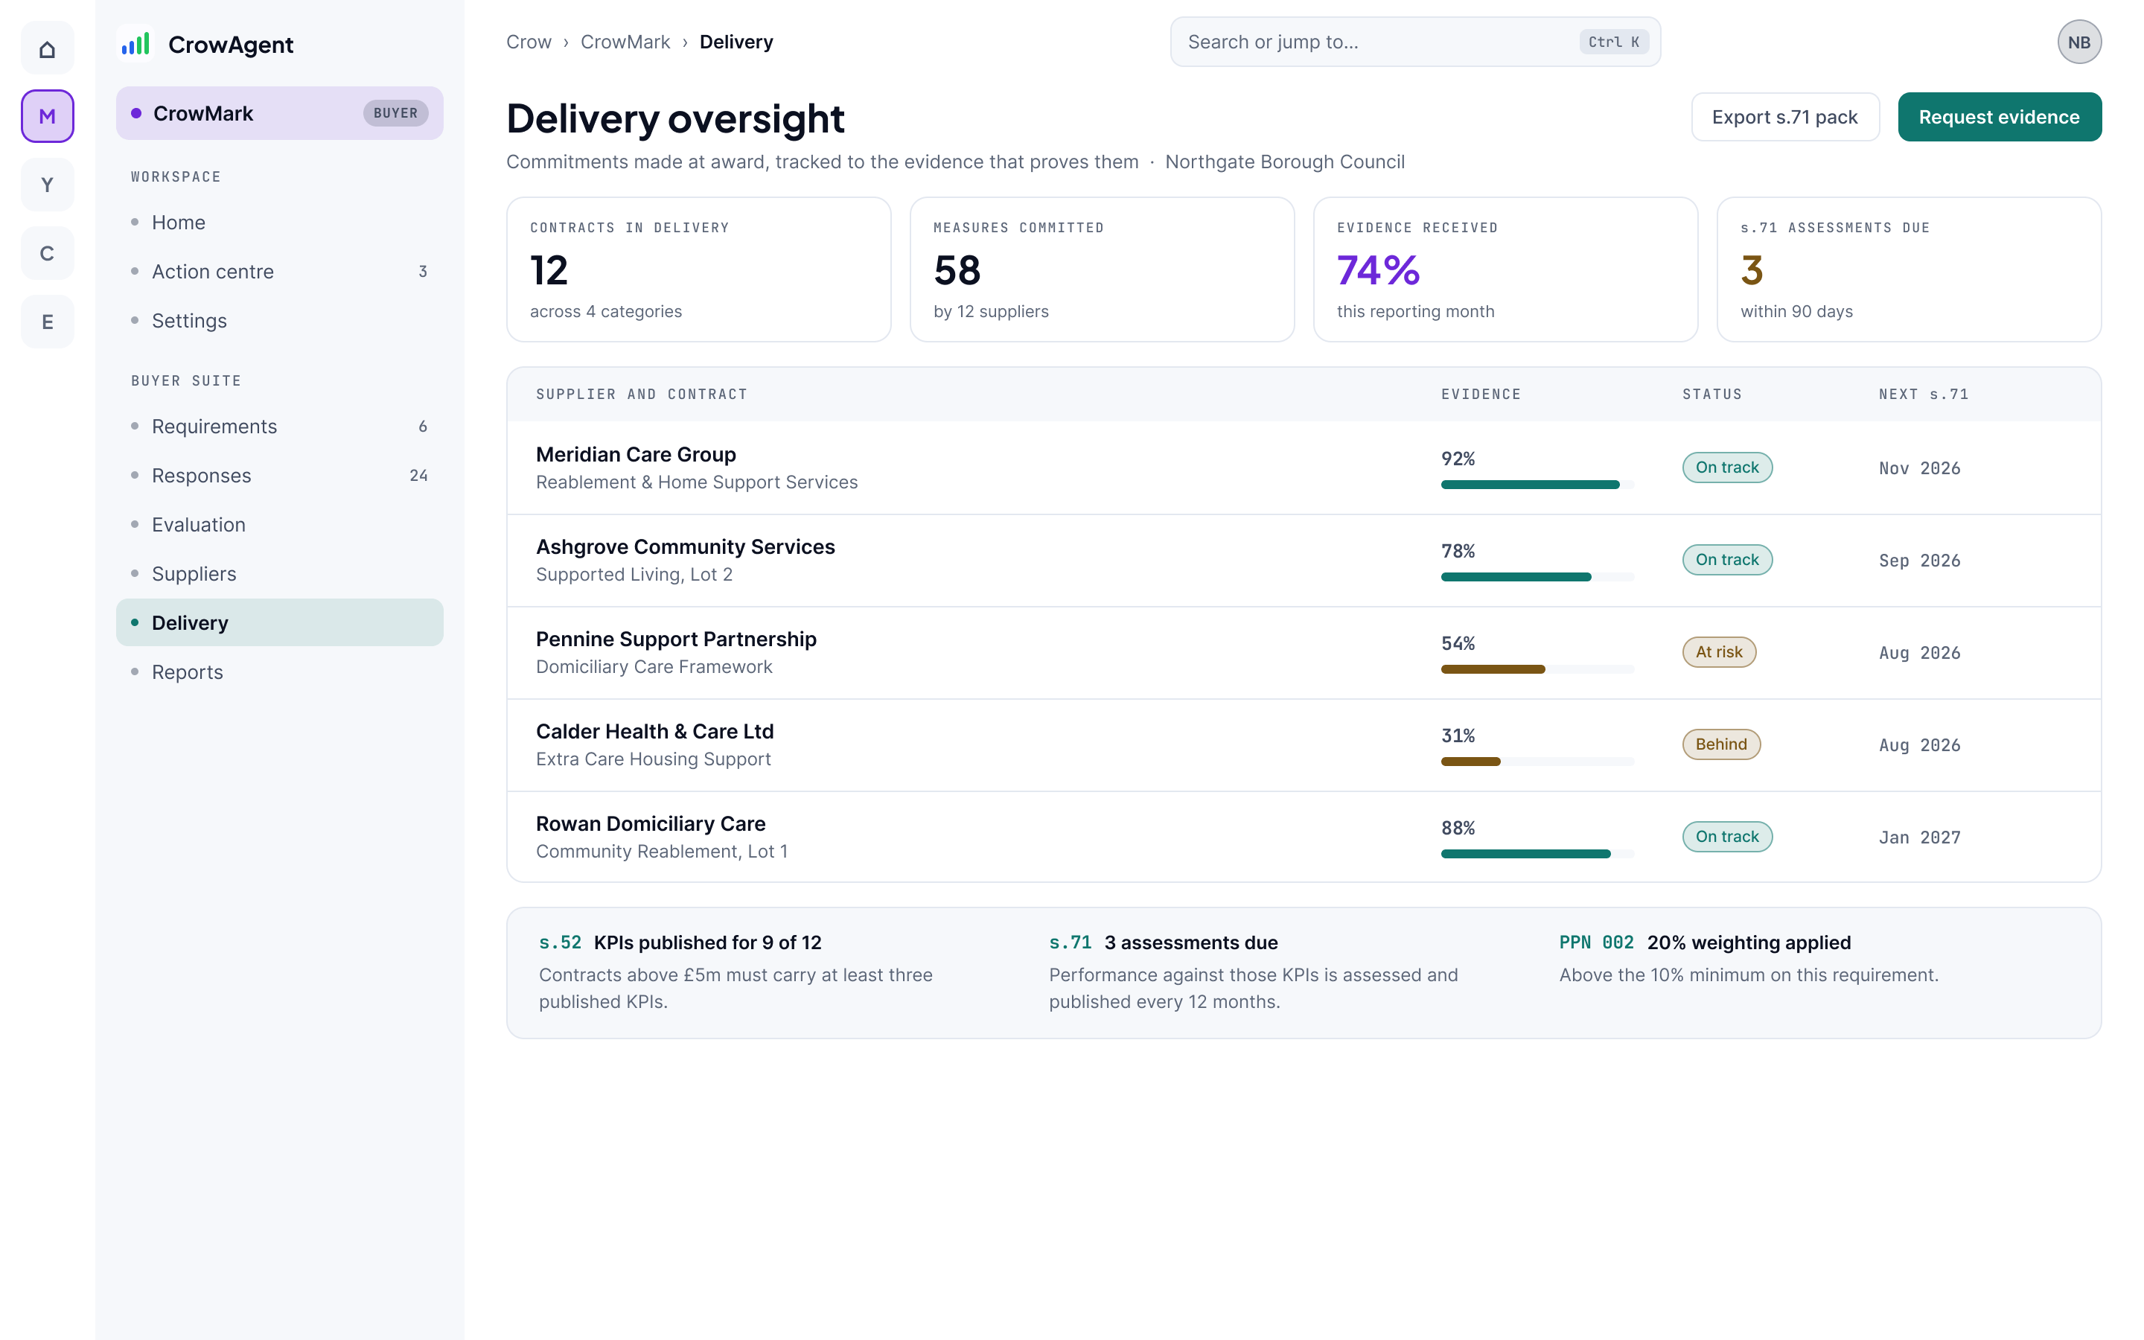Image resolution: width=2144 pixels, height=1340 pixels.
Task: Open the Contracts in delivery card
Action: coord(698,269)
